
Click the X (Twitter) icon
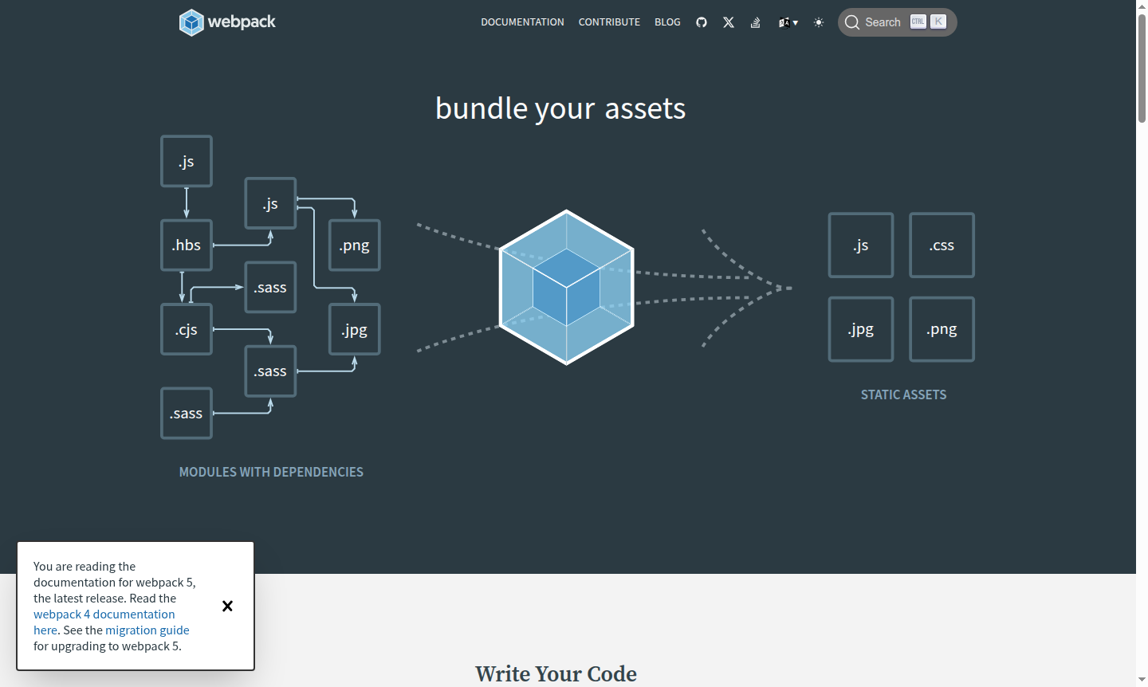[729, 22]
